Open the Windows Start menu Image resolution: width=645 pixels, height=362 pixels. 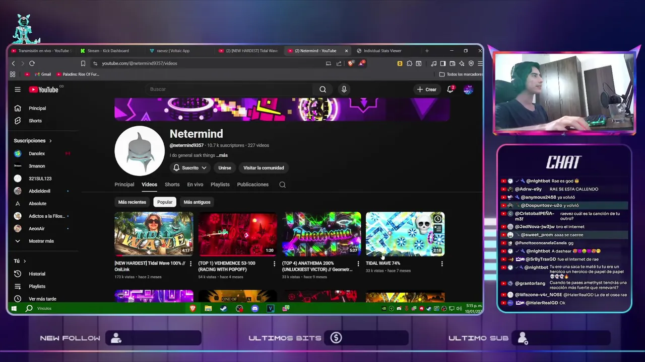[x=14, y=308]
